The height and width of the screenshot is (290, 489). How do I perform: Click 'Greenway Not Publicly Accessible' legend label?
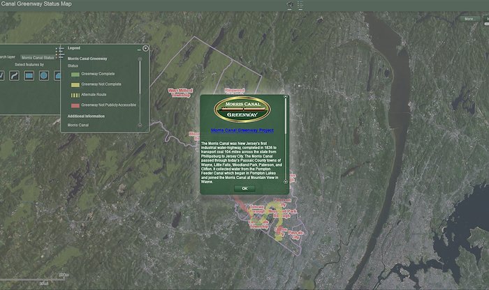[x=109, y=105]
